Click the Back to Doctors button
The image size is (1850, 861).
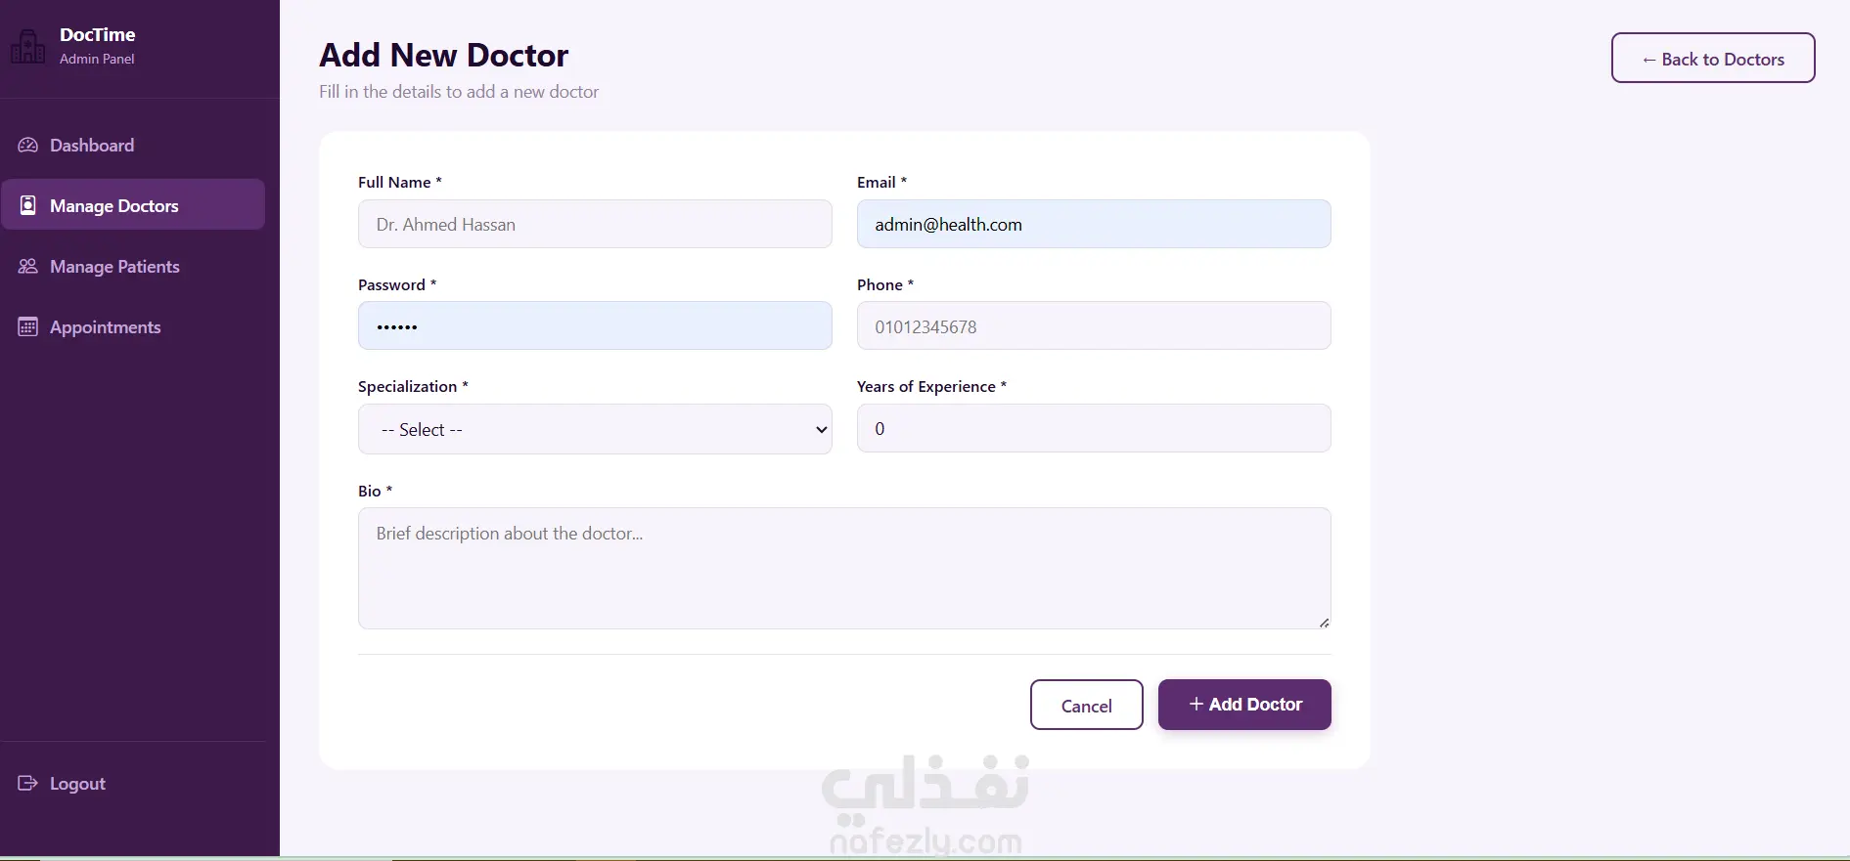click(1712, 59)
